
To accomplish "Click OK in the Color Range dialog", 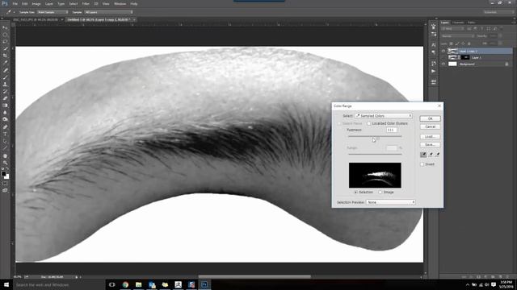I will click(430, 118).
